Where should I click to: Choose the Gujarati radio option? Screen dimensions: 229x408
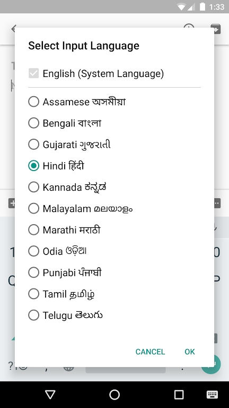[34, 144]
